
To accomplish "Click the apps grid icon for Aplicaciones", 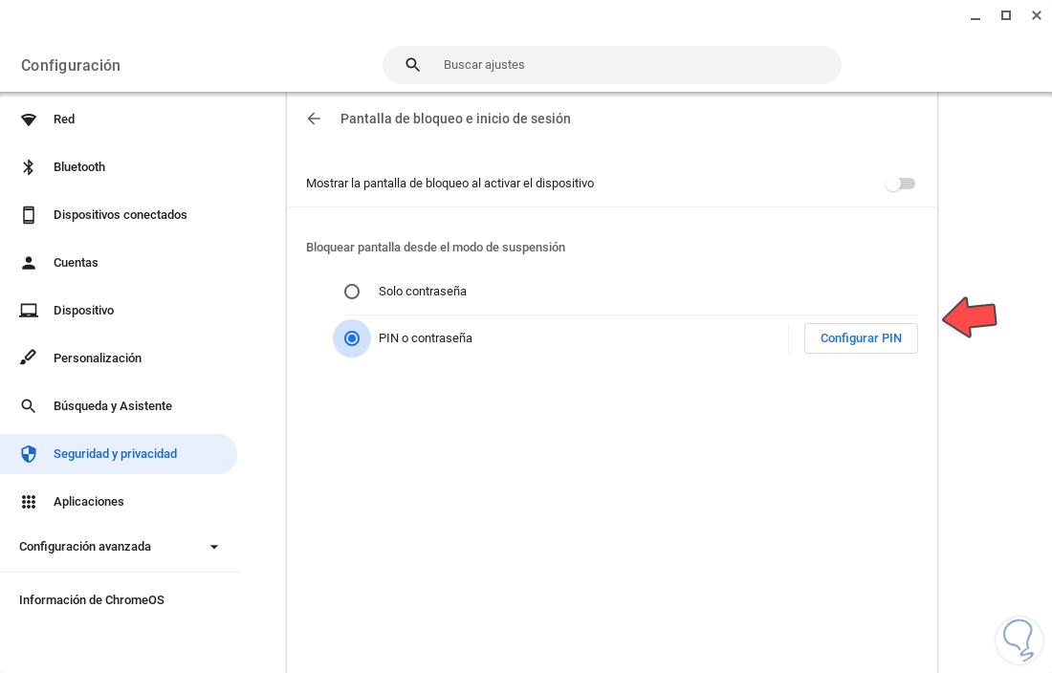I will (x=29, y=502).
